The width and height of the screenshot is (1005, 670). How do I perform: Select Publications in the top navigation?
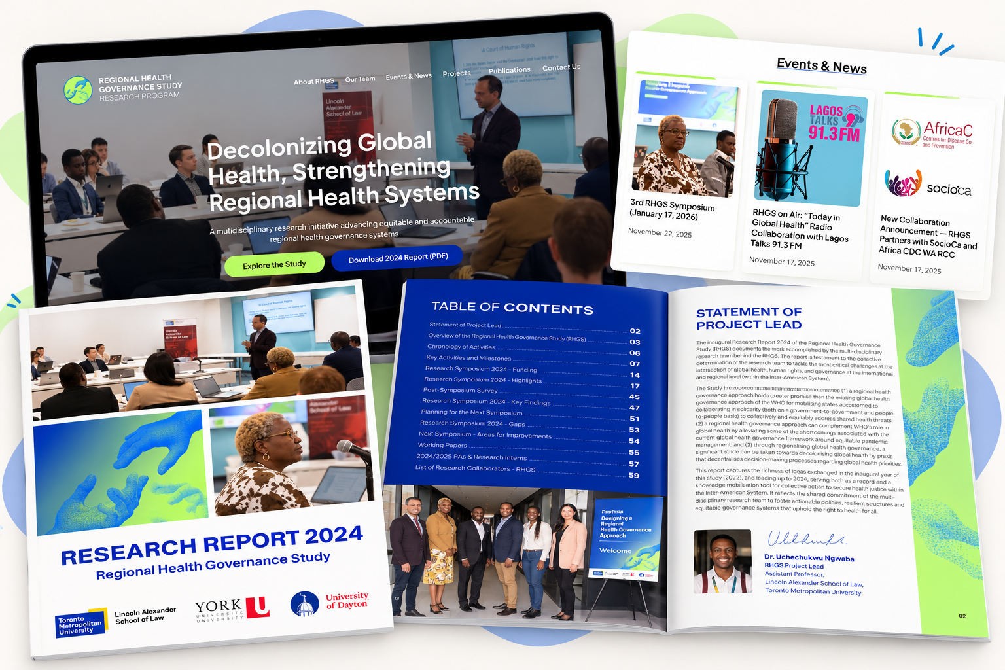(510, 70)
